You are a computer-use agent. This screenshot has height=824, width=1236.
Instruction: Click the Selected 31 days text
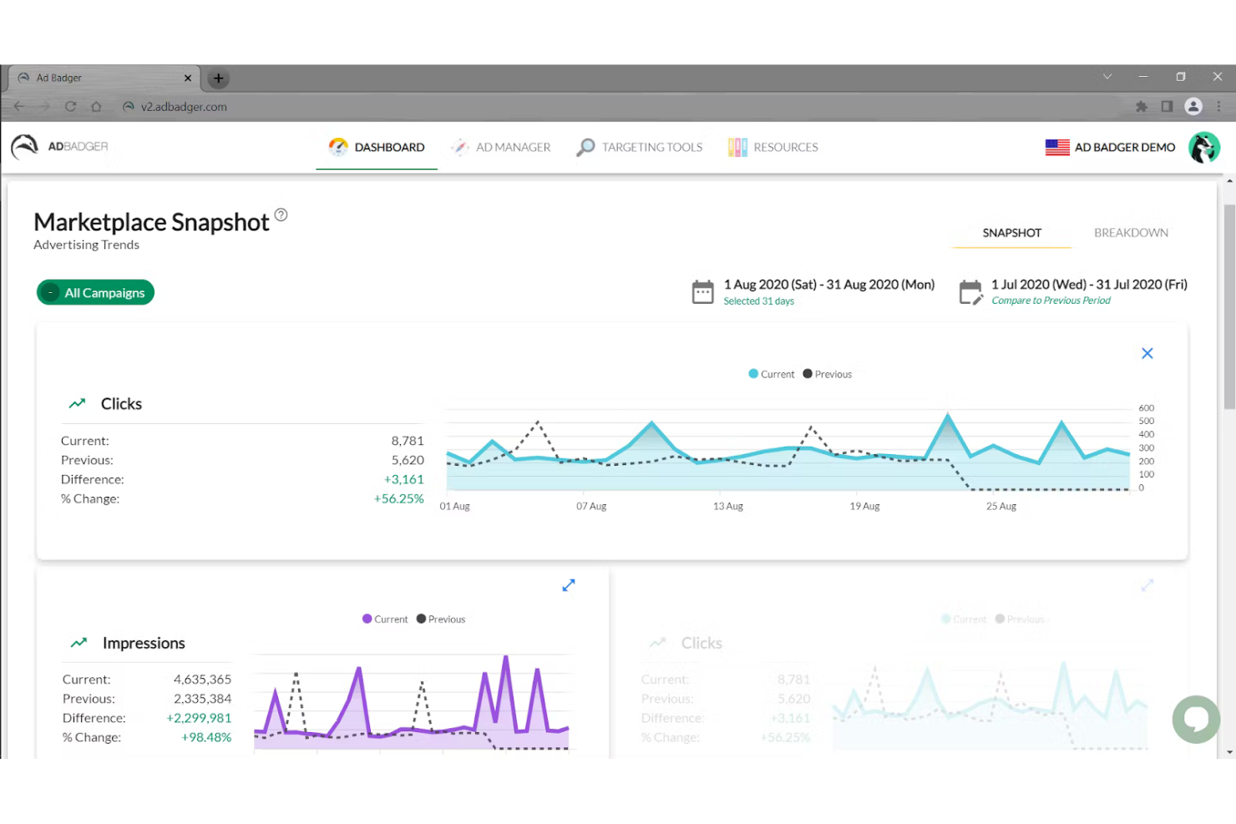(758, 301)
